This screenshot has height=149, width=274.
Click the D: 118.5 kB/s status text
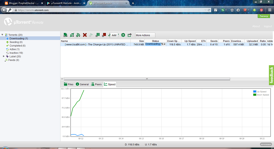pyautogui.click(x=132, y=144)
